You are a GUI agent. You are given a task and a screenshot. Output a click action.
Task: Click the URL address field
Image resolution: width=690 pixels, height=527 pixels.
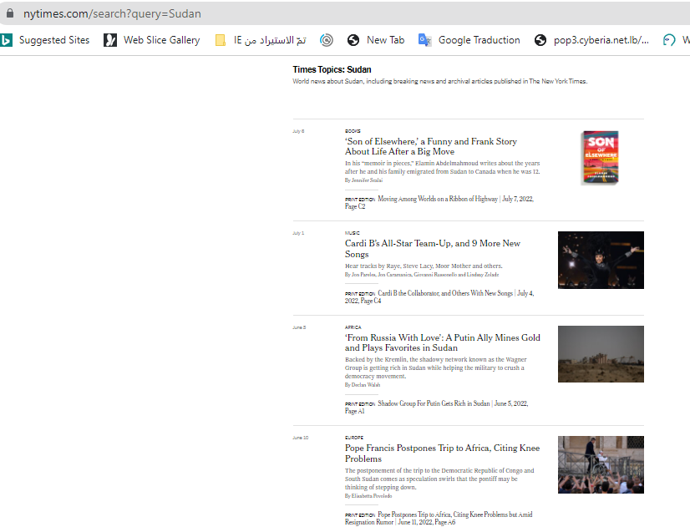334,14
